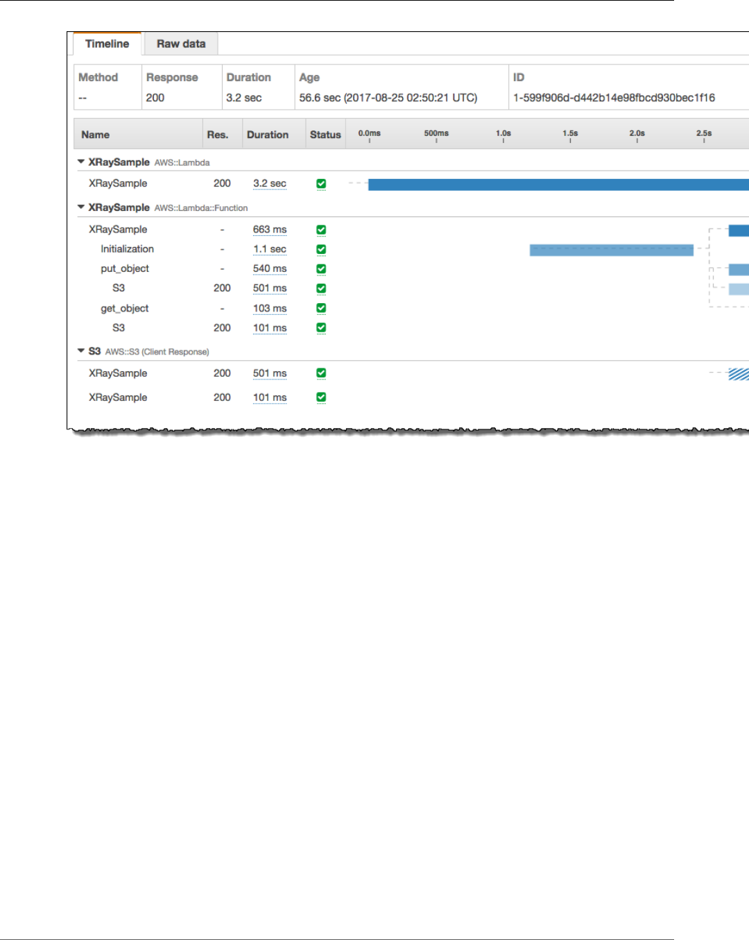
Task: Click the 663 ms duration link
Action: pyautogui.click(x=270, y=229)
